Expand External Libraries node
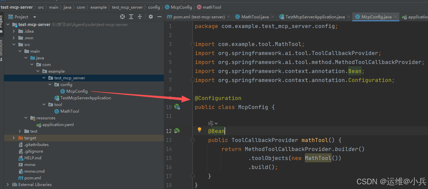 (8, 185)
